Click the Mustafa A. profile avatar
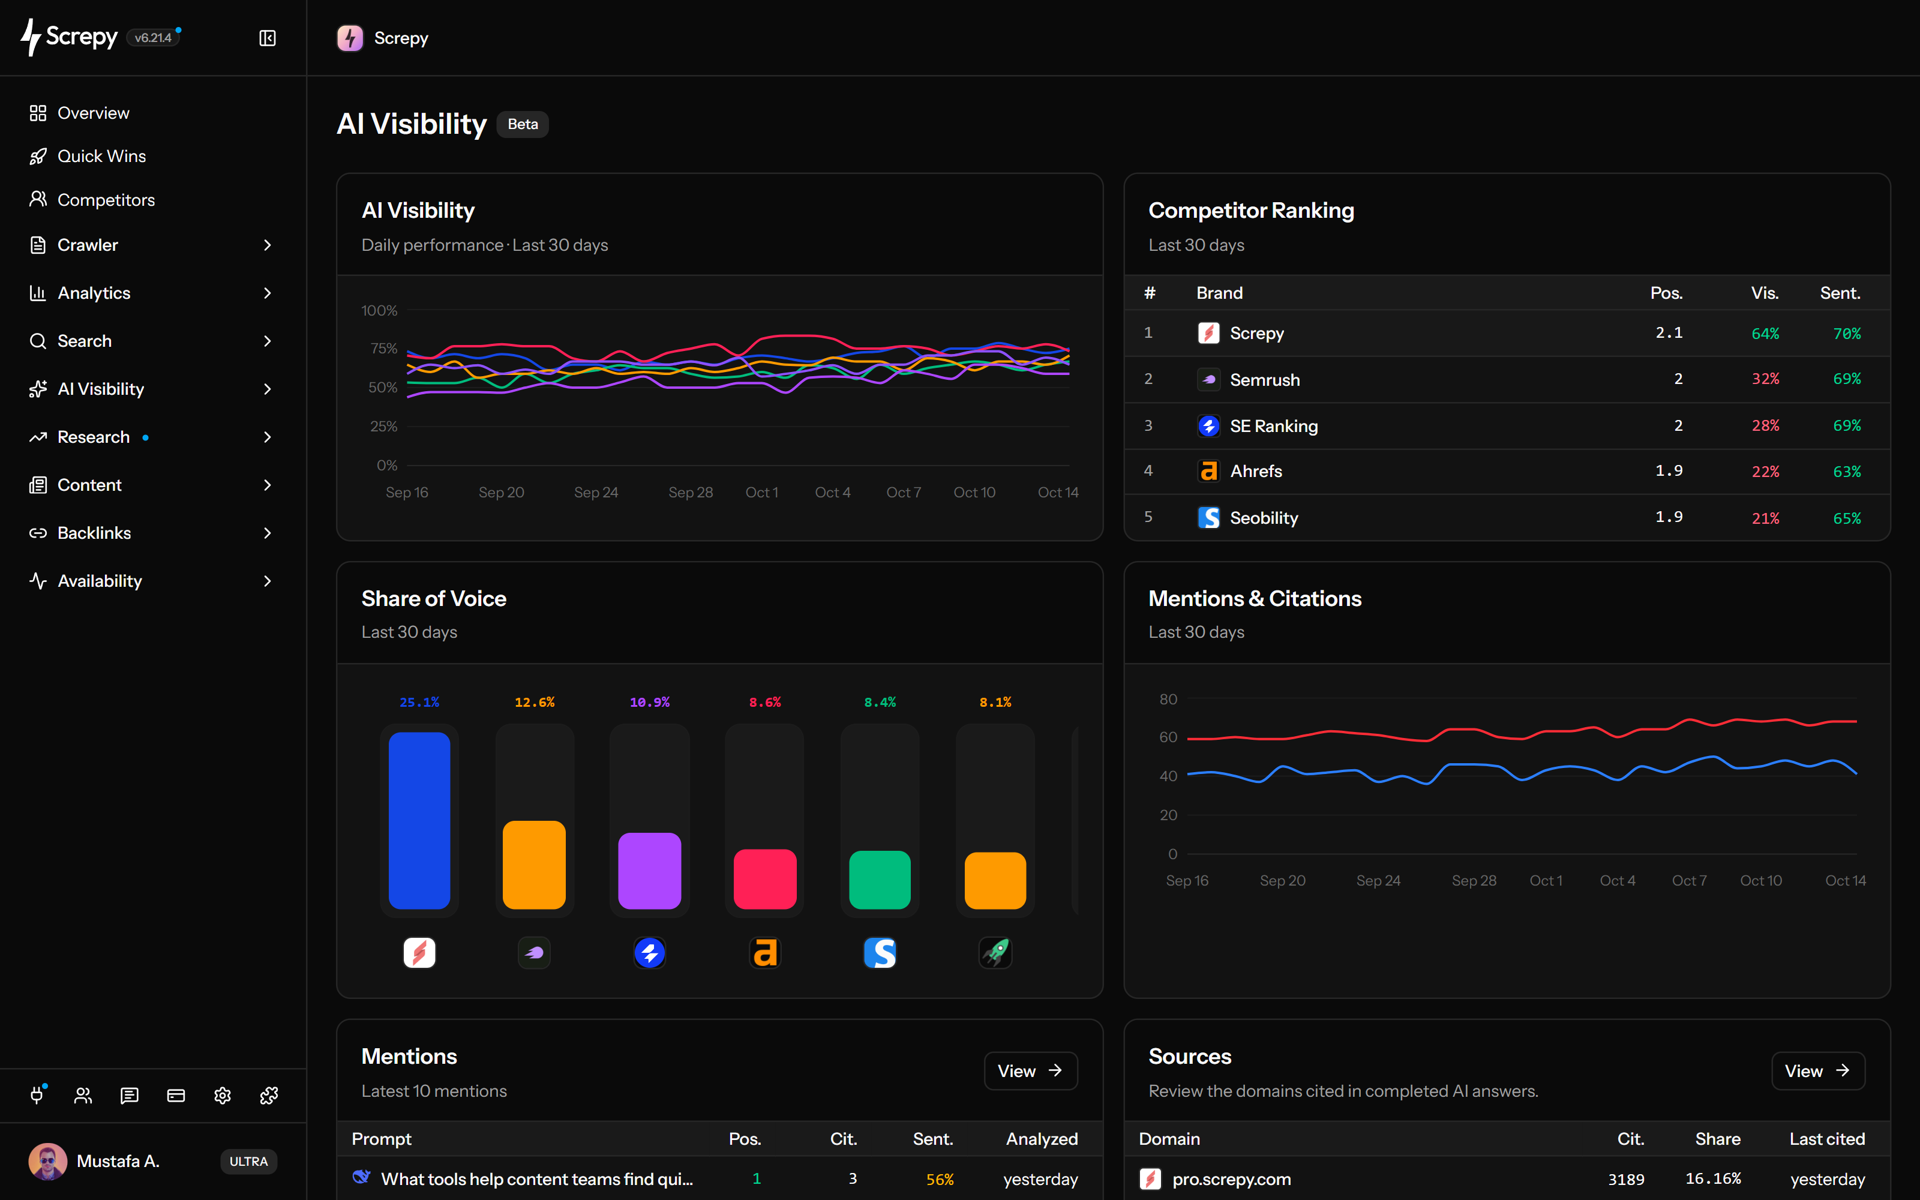 pyautogui.click(x=47, y=1161)
